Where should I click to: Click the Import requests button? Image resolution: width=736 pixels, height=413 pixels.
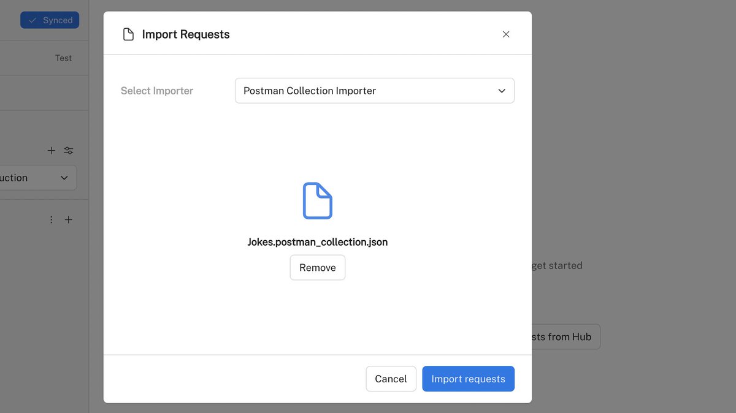pyautogui.click(x=468, y=379)
